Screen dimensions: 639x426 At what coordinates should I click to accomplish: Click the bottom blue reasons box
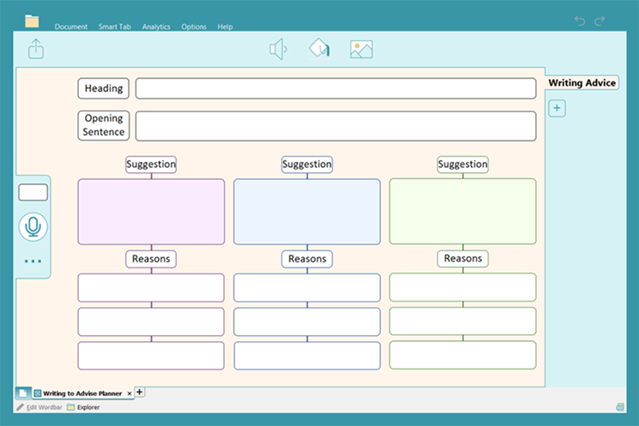point(307,356)
